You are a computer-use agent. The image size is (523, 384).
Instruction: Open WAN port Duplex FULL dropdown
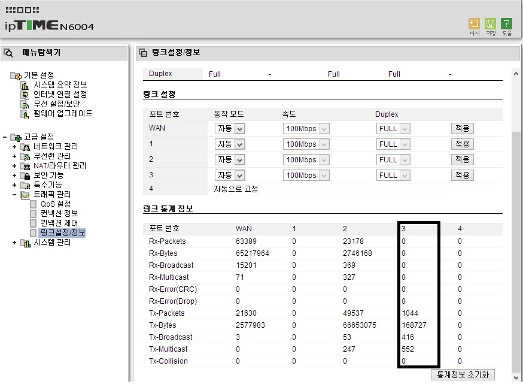click(393, 129)
